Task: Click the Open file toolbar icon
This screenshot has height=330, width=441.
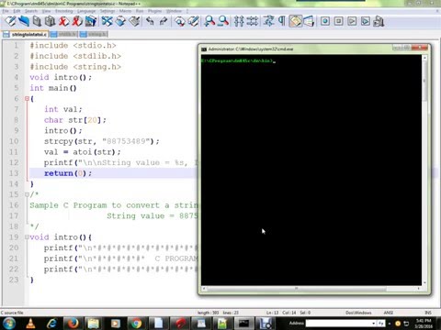Action: (x=24, y=21)
